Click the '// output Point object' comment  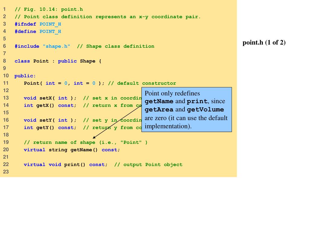tap(148, 165)
